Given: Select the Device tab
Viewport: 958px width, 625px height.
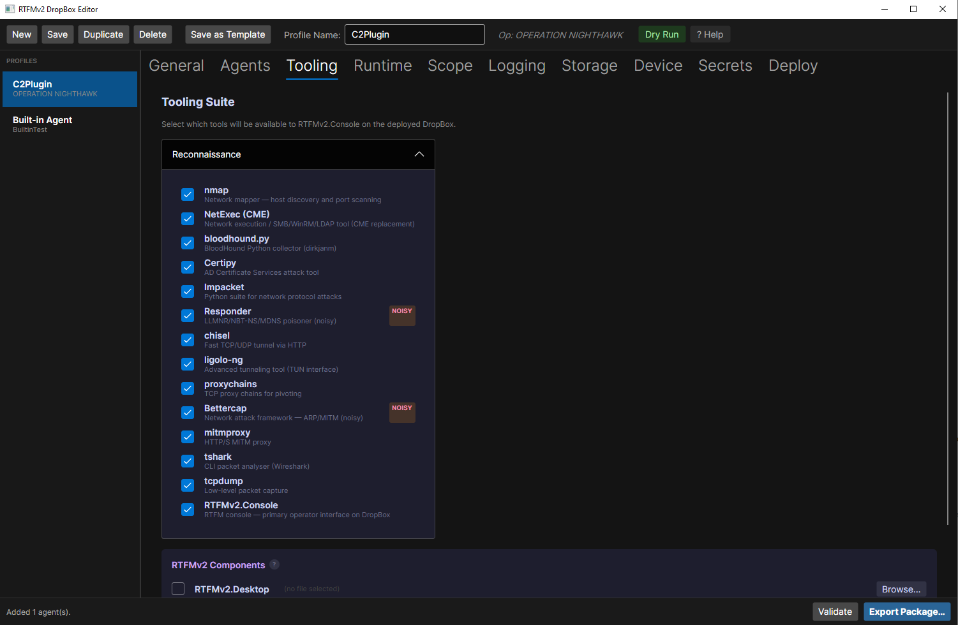Looking at the screenshot, I should [658, 66].
